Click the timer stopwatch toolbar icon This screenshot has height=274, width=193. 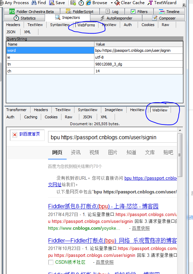(81, 3)
